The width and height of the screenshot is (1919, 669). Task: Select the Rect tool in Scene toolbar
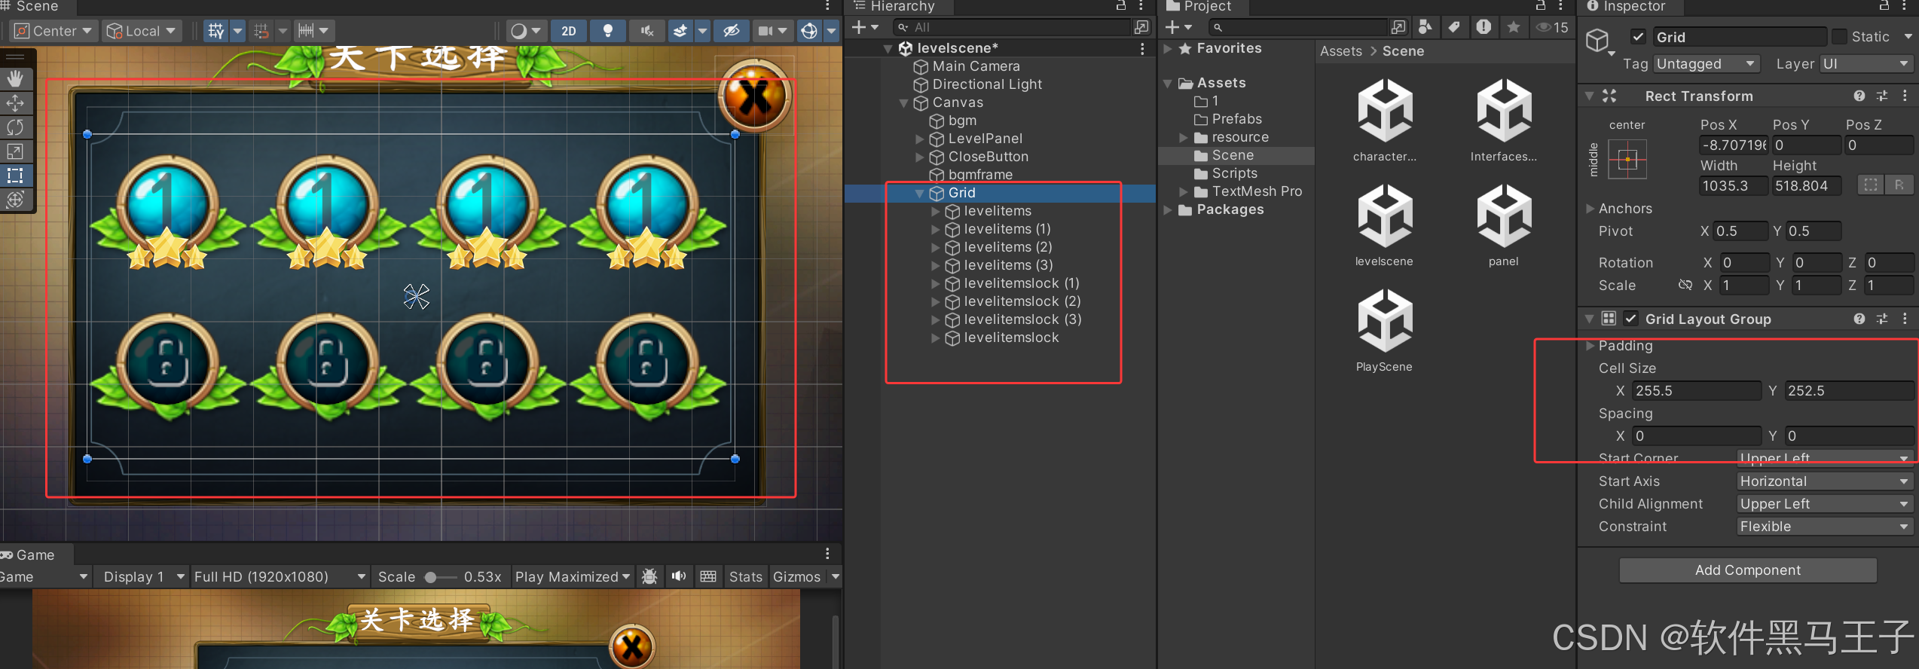click(15, 176)
